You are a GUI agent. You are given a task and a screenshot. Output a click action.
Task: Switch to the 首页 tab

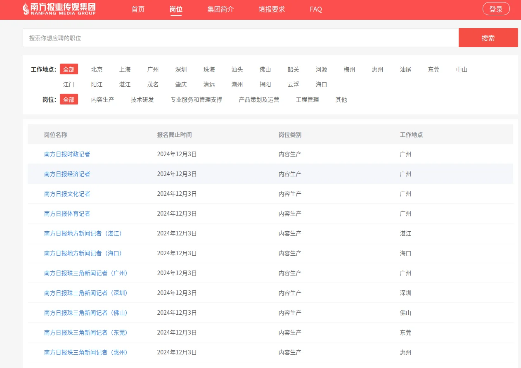click(x=138, y=9)
